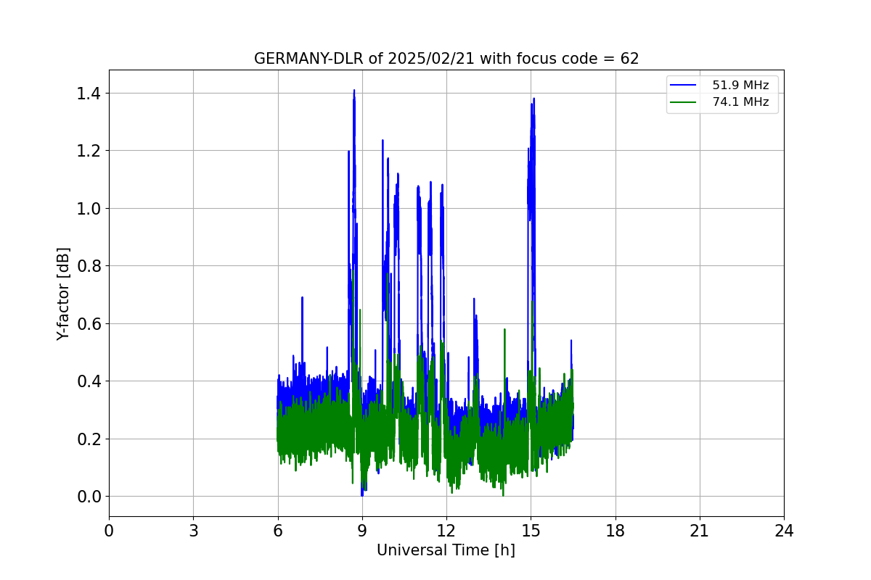Click the y-axis tick label 0.2
The width and height of the screenshot is (871, 580).
tap(89, 439)
